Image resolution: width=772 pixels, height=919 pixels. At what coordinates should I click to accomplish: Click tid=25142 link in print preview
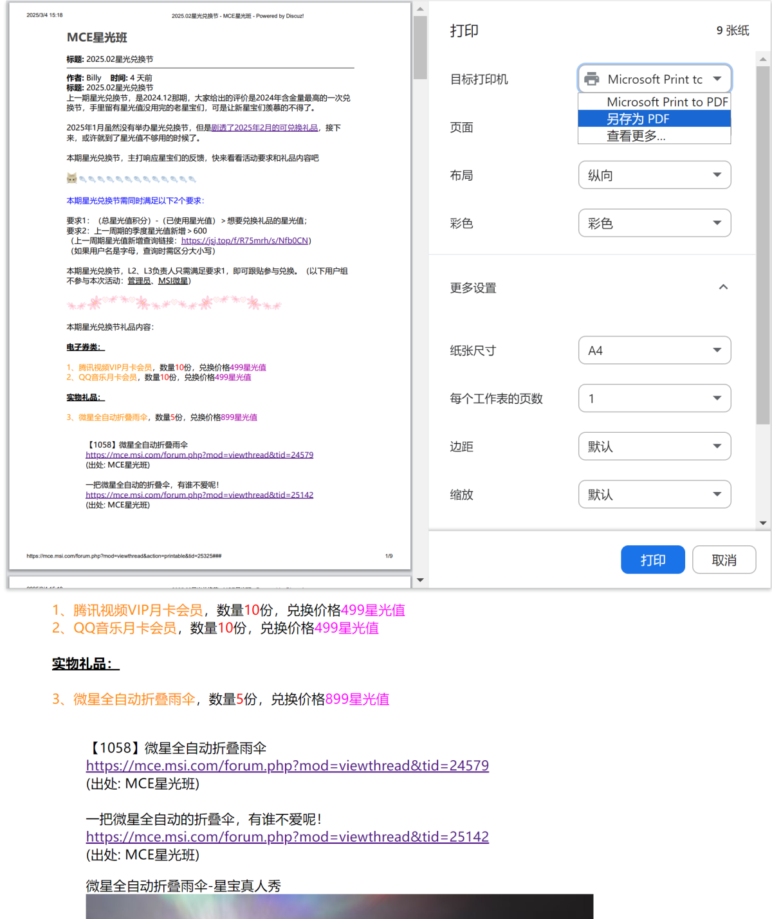(199, 495)
